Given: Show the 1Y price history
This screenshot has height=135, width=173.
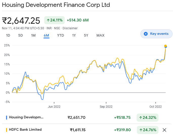Looking at the screenshot, I should click(74, 35).
